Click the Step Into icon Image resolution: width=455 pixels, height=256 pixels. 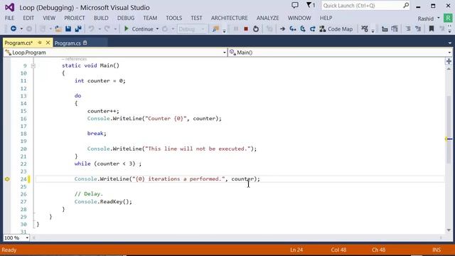click(x=293, y=28)
